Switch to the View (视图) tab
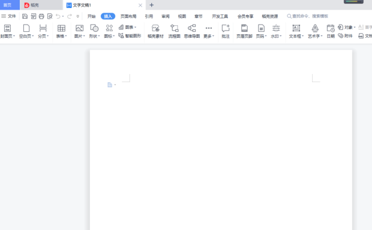Viewport: 372px width, 230px height. 182,16
